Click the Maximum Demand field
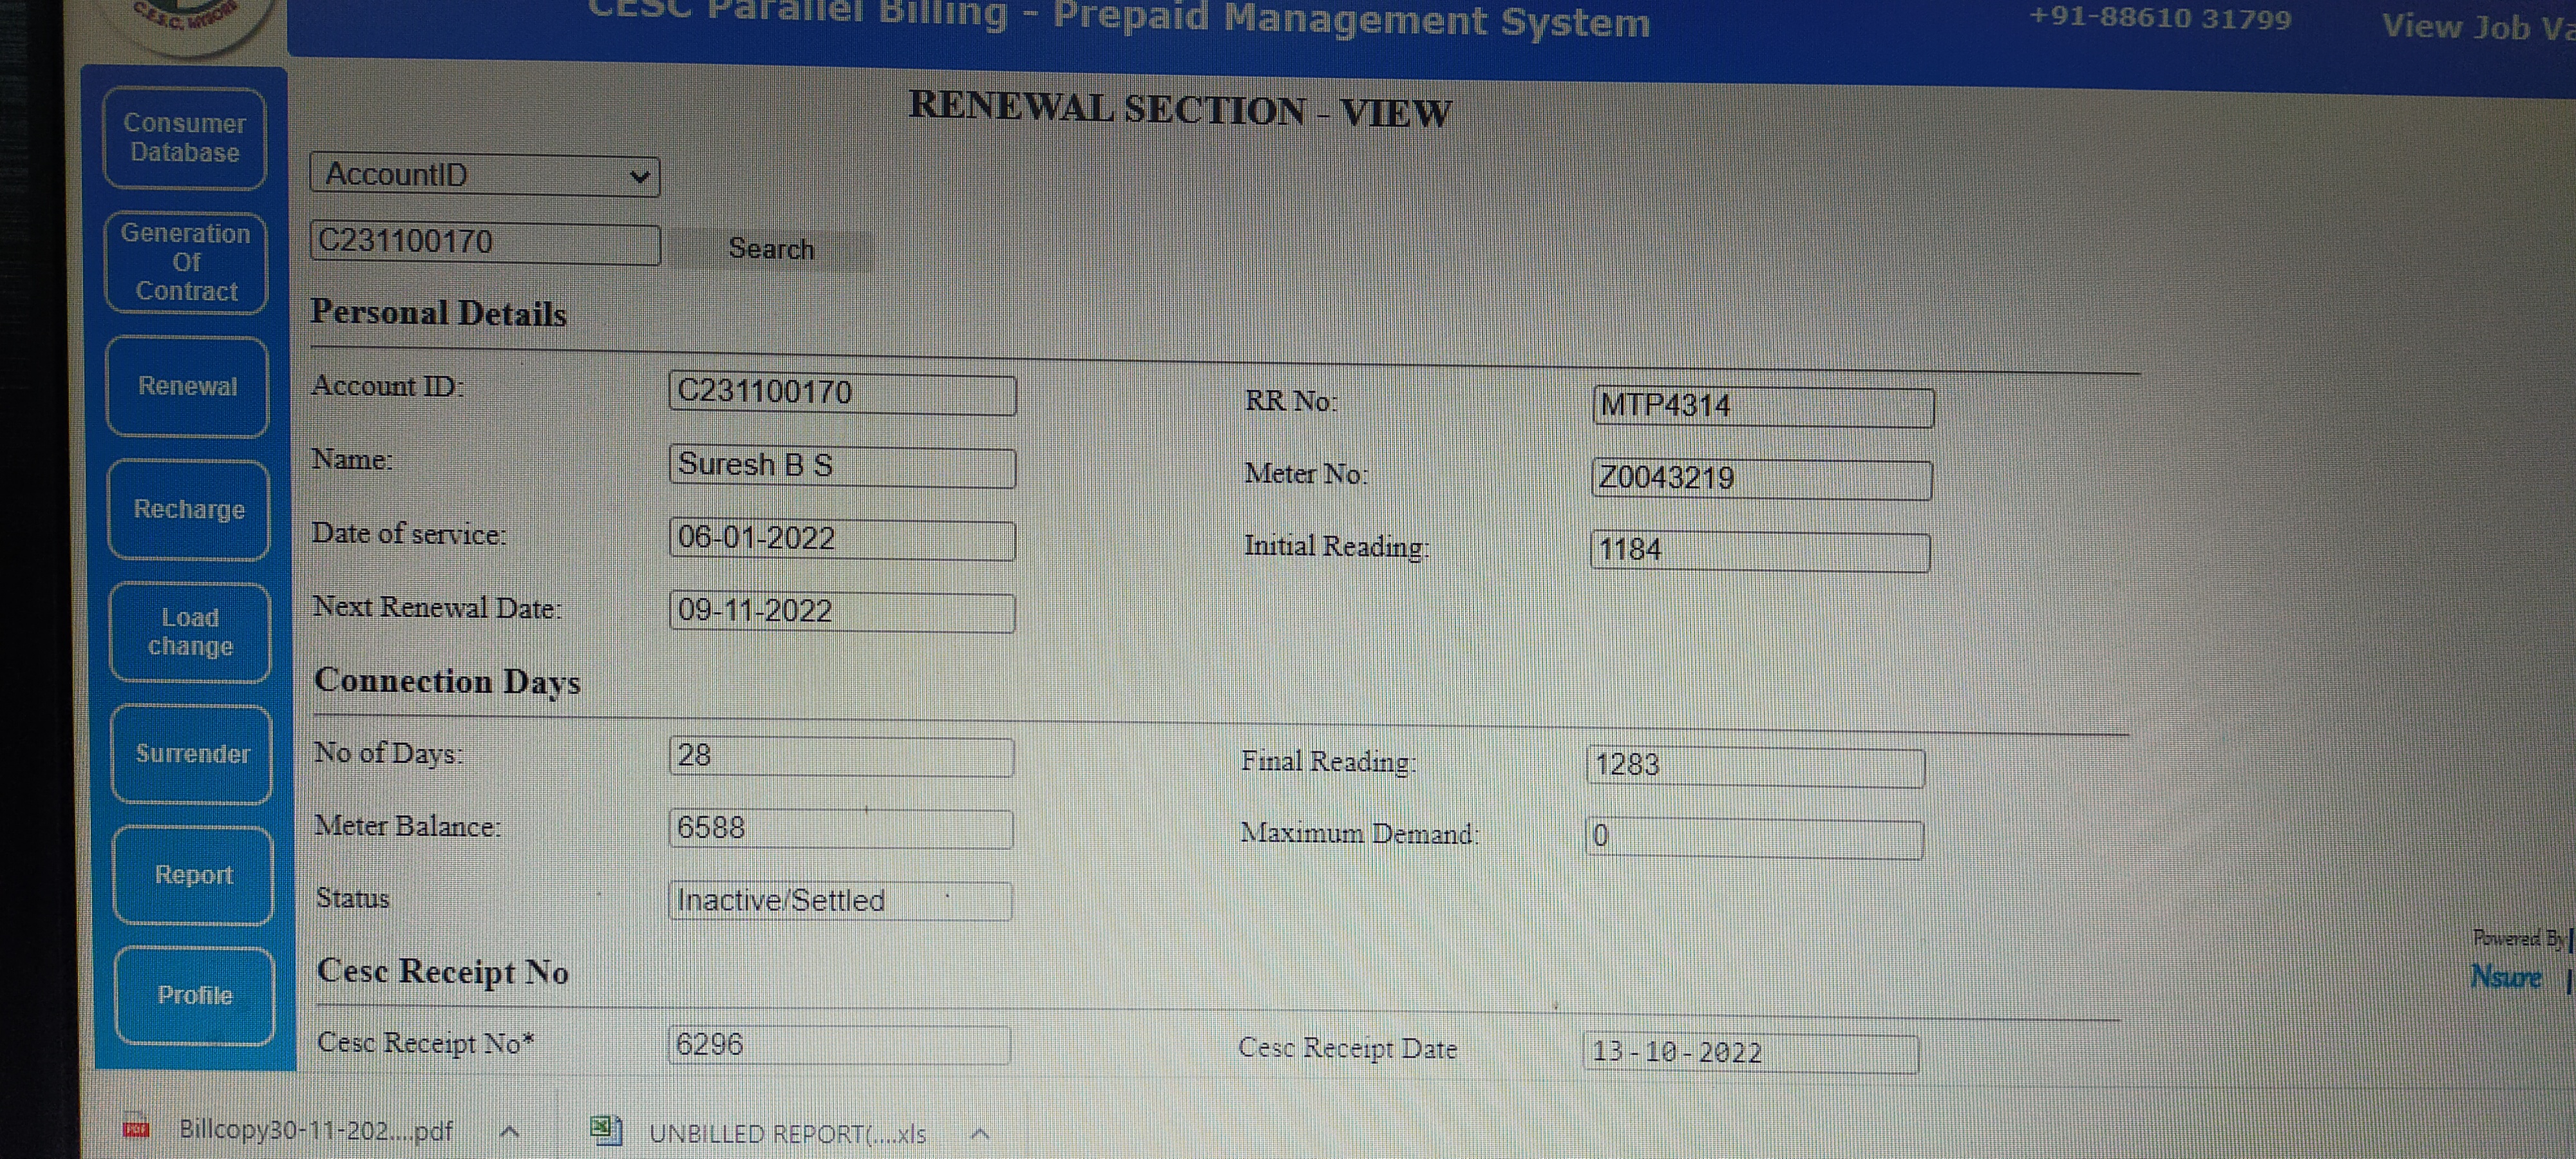2576x1159 pixels. pyautogui.click(x=1754, y=838)
